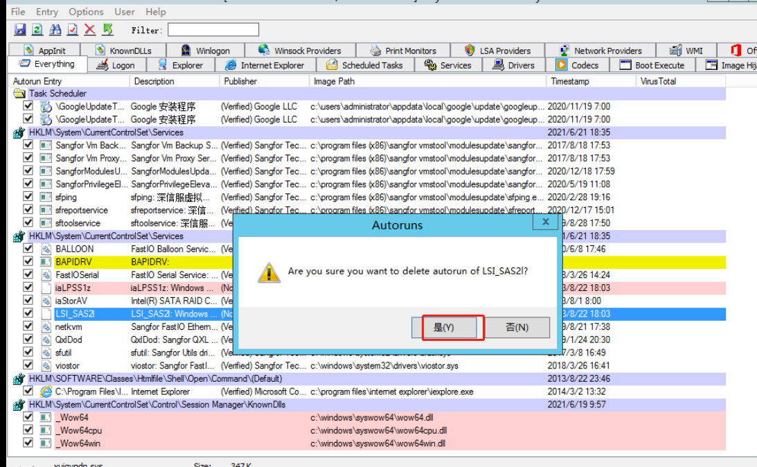The width and height of the screenshot is (757, 467).
Task: Disable the _Wow64cpu entry checkbox
Action: [x=28, y=430]
